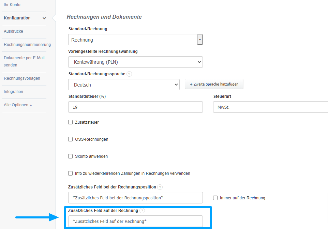This screenshot has width=328, height=229.
Task: Check Info zu wiederkehrenden Zahlungen option
Action: (x=71, y=173)
